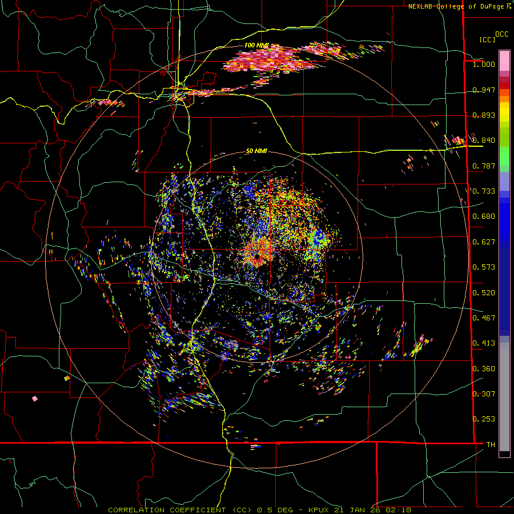
Task: Click the KPUX radar site center dot
Action: tap(258, 256)
